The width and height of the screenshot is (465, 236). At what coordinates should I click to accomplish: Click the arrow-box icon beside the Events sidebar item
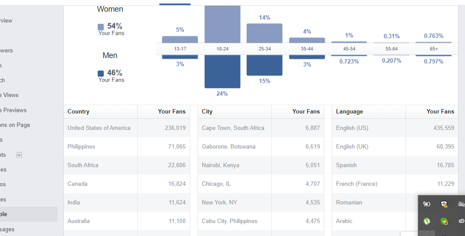coord(19,155)
